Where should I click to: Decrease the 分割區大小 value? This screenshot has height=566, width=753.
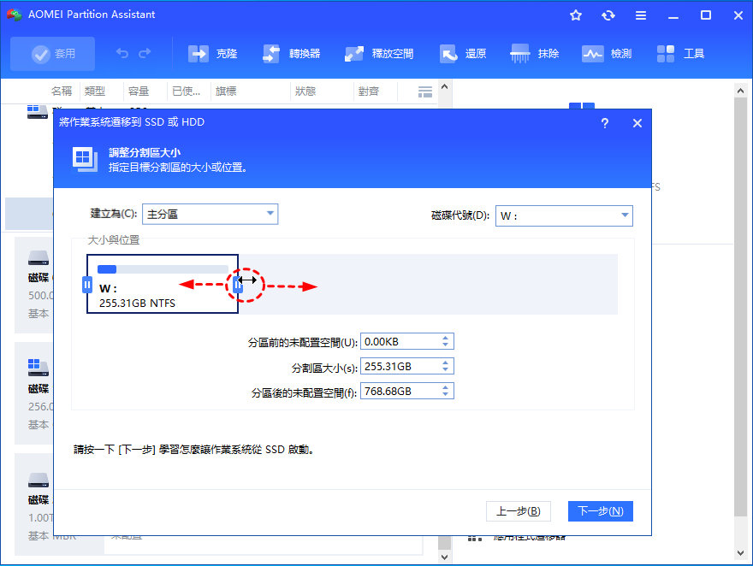pyautogui.click(x=446, y=370)
